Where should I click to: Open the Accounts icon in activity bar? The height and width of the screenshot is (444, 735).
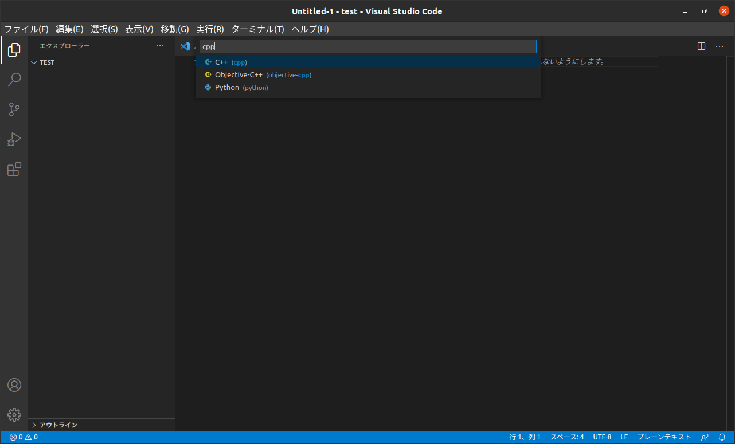click(14, 385)
